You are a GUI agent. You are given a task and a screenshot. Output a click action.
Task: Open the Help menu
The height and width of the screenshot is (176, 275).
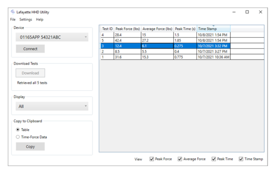click(x=40, y=19)
